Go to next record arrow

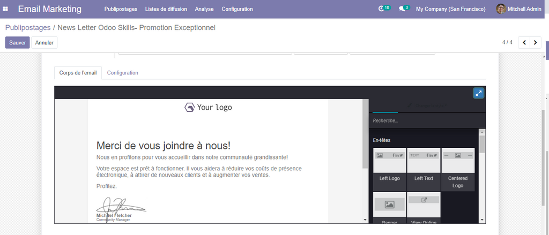[x=535, y=42]
